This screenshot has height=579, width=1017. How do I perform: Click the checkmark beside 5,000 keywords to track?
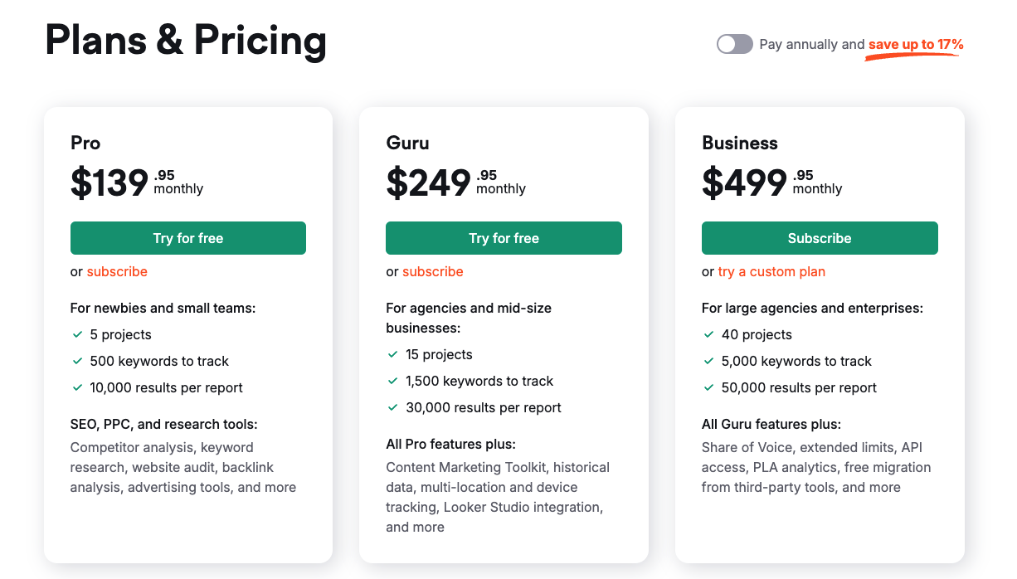coord(708,362)
